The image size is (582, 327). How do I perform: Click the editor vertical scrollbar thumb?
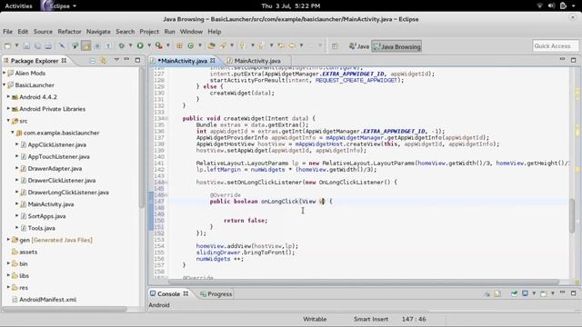tap(572, 216)
